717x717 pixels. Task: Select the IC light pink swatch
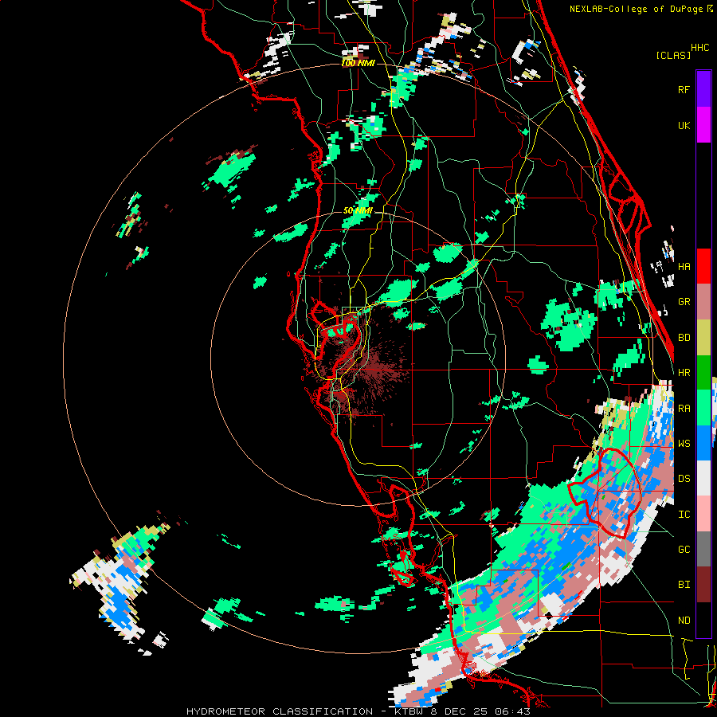click(703, 514)
